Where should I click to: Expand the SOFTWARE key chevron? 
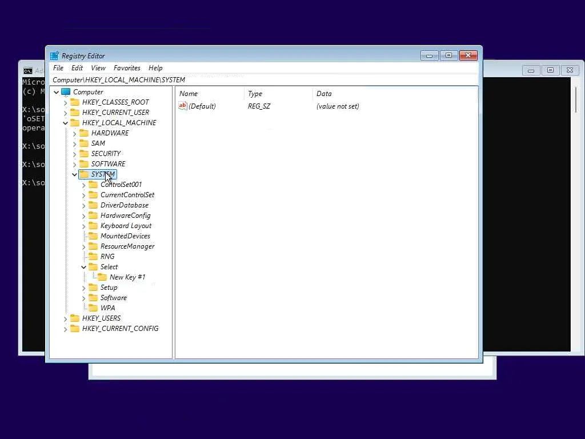pos(74,164)
